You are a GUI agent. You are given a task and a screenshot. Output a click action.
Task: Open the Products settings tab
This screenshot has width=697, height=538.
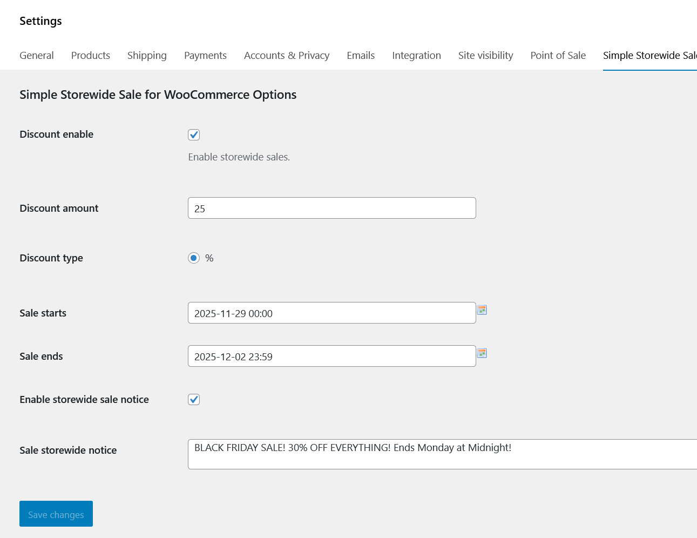click(x=91, y=56)
